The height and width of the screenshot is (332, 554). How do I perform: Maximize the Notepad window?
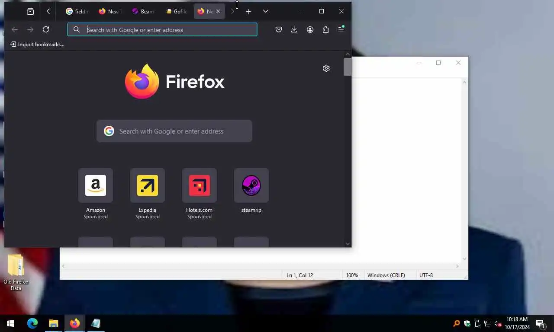click(438, 63)
